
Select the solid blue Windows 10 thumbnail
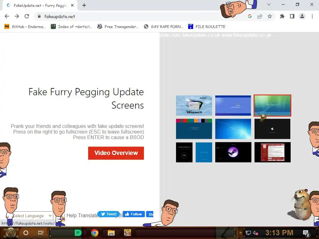coord(204,152)
